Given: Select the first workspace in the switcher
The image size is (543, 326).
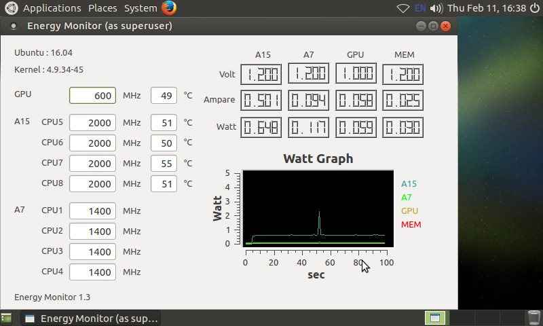Looking at the screenshot, I should click(435, 317).
